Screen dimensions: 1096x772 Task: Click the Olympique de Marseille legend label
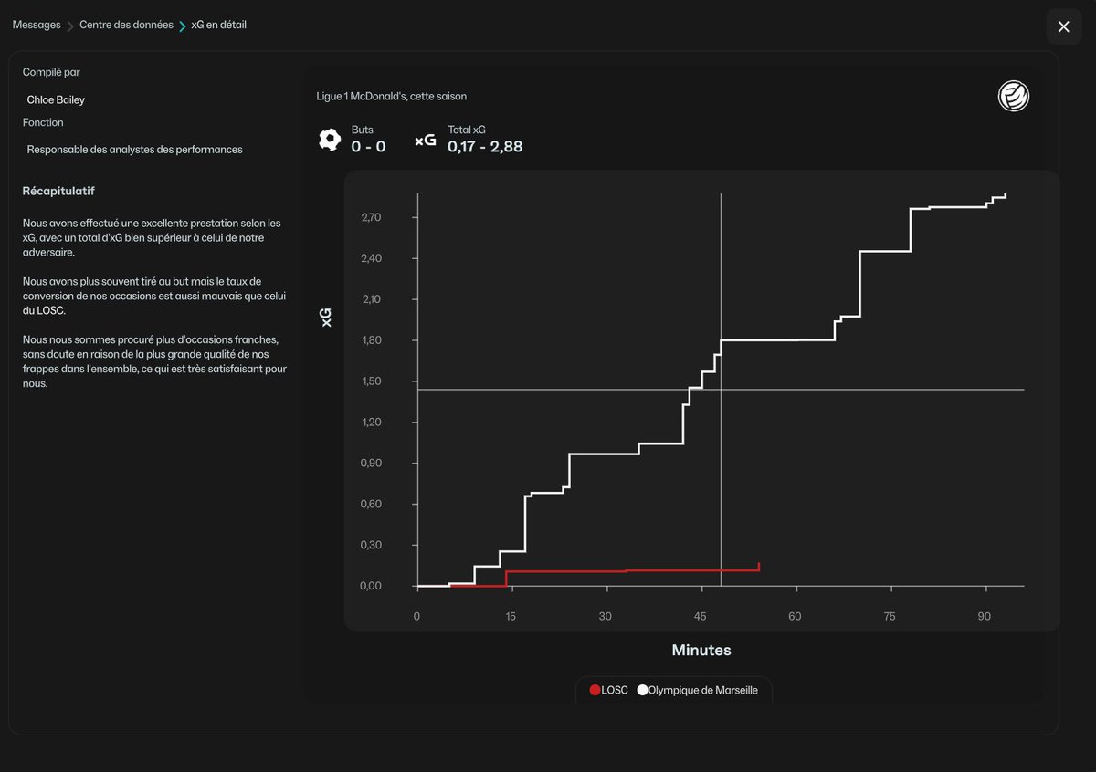703,691
